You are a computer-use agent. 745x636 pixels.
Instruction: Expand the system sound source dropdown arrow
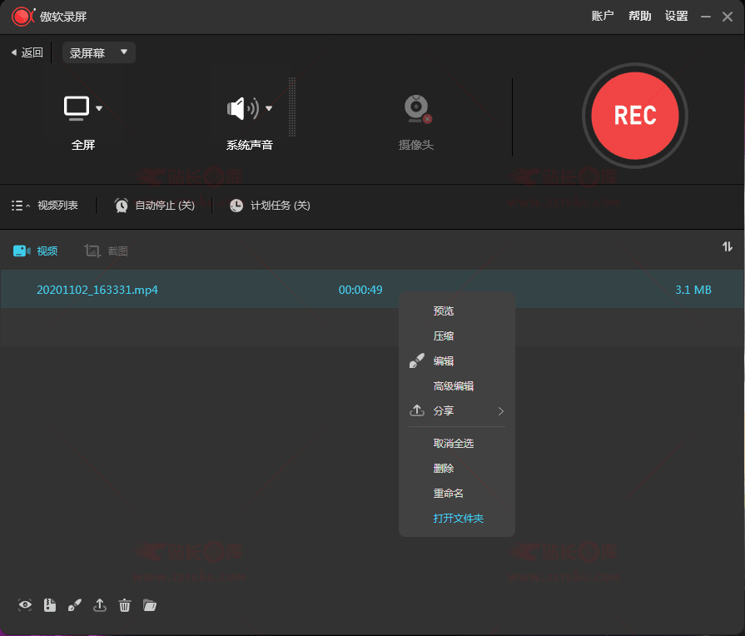coord(269,108)
